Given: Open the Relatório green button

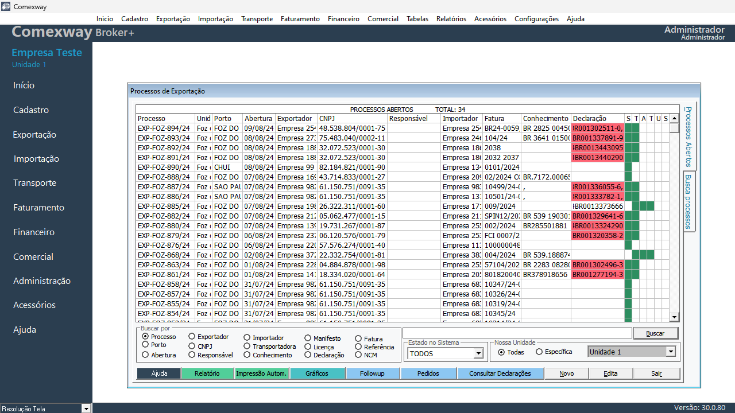Looking at the screenshot, I should coord(207,373).
